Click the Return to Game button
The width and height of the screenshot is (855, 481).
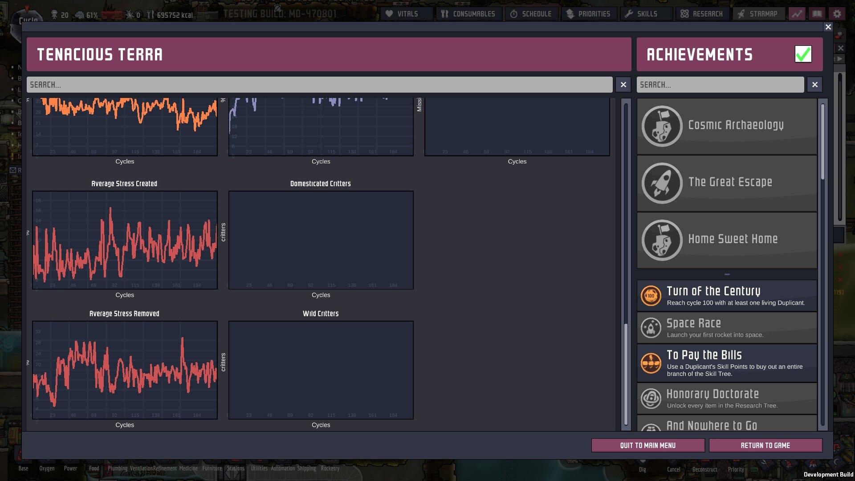tap(765, 445)
